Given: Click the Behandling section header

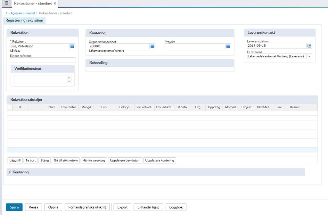Looking at the screenshot, I should 160,62.
